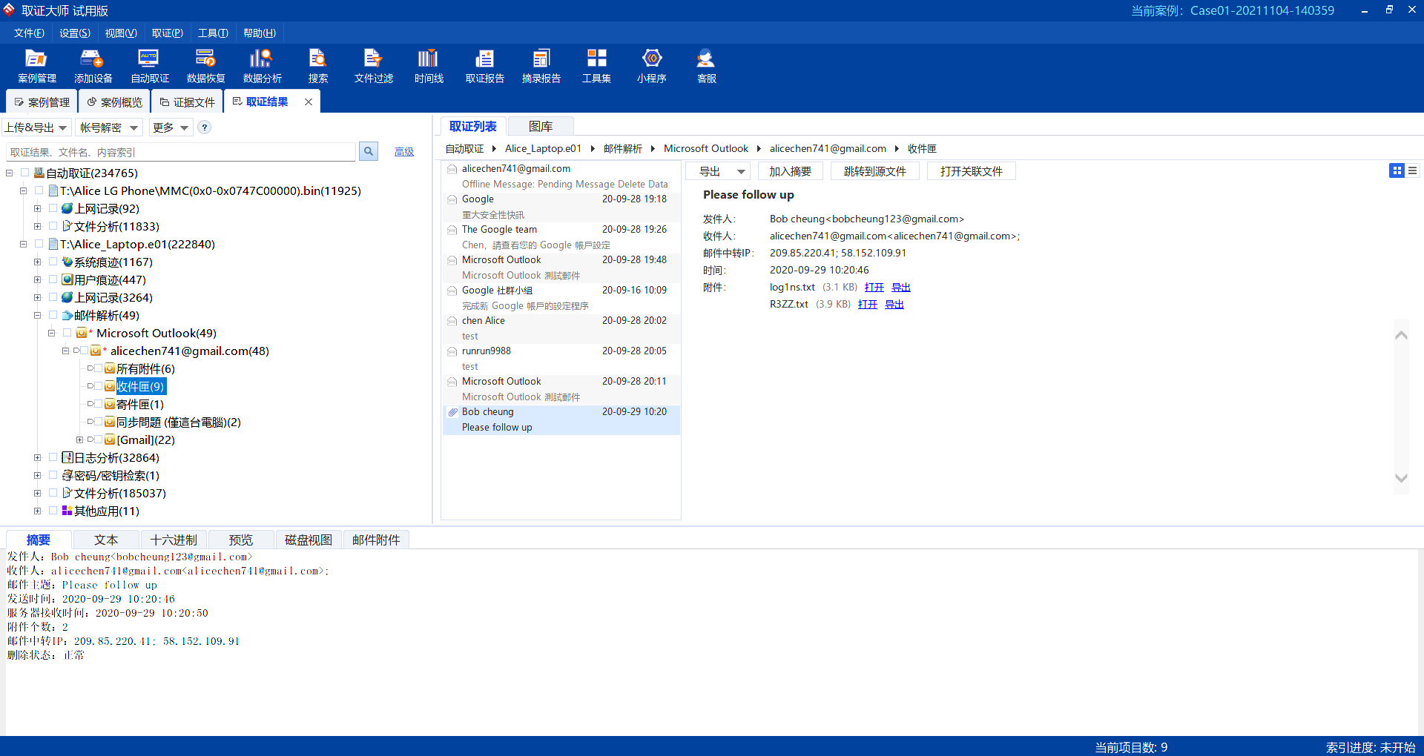Check the 用户痕迹(447) checkbox
The width and height of the screenshot is (1424, 756).
[53, 279]
